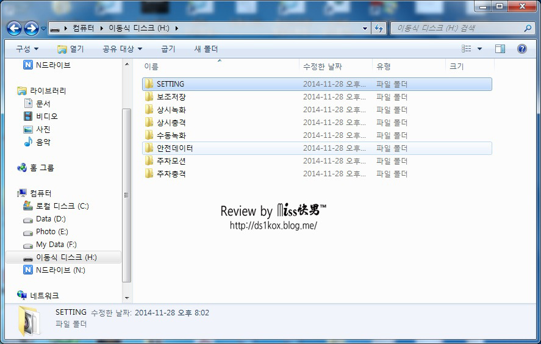Expand the address bar history dropdown arrow

pyautogui.click(x=365, y=28)
